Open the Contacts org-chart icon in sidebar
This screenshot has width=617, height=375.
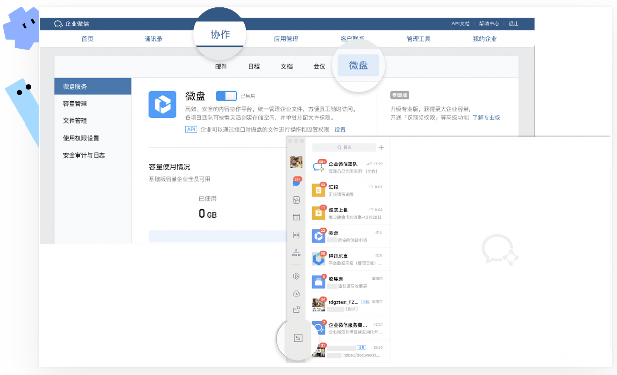(x=296, y=253)
